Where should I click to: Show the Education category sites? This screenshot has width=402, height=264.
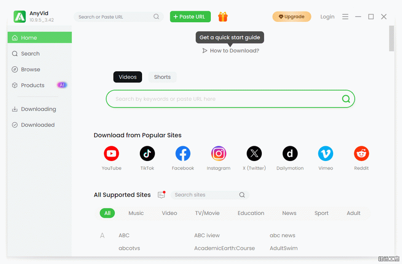click(x=251, y=213)
